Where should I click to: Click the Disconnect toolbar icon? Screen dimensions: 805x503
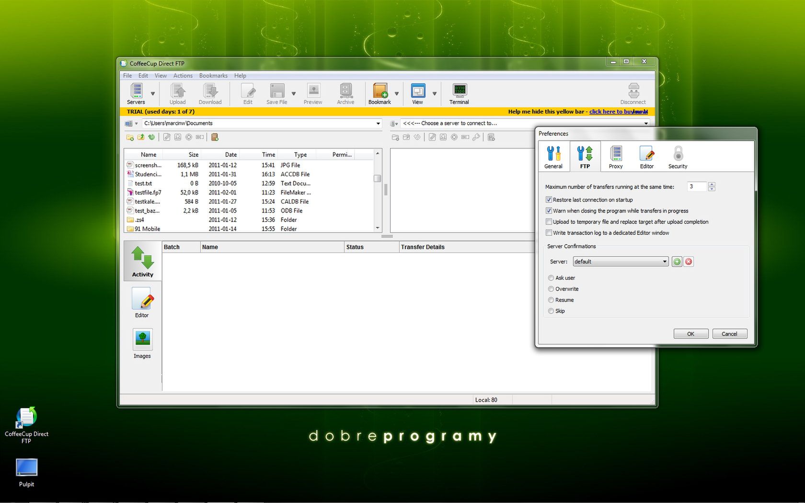tap(633, 93)
